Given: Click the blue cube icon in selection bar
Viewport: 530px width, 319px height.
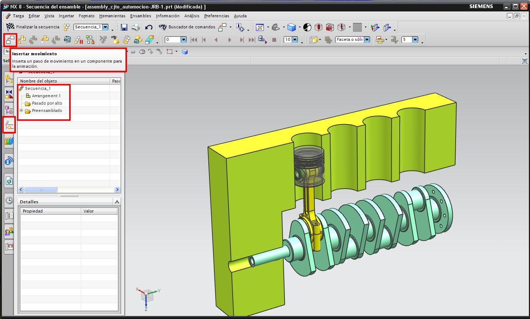Looking at the screenshot, I should 185,52.
